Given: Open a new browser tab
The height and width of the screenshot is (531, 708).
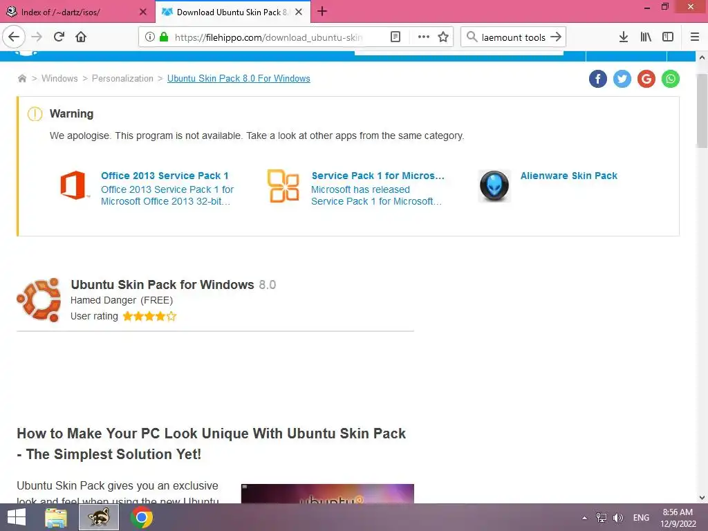Looking at the screenshot, I should [322, 12].
